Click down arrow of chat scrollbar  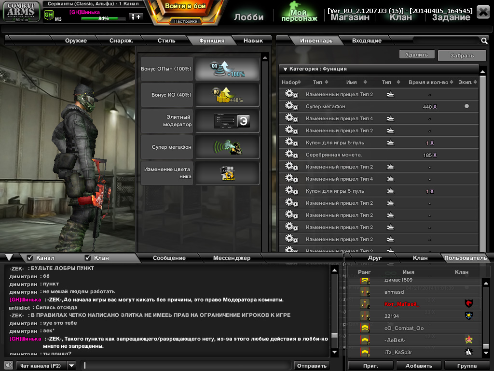[x=335, y=352]
